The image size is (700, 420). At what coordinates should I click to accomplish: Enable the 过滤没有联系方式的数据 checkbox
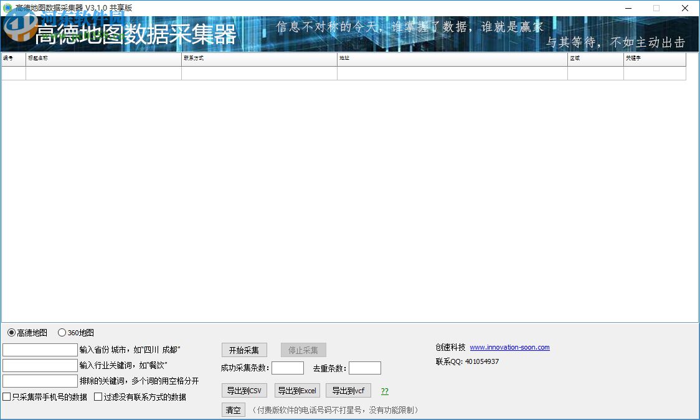click(97, 396)
